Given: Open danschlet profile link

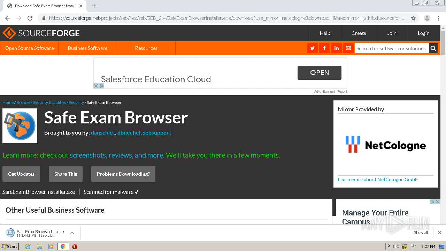Looking at the screenshot, I should pos(103,132).
